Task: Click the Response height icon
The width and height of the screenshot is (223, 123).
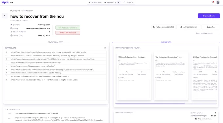Action: (191, 116)
